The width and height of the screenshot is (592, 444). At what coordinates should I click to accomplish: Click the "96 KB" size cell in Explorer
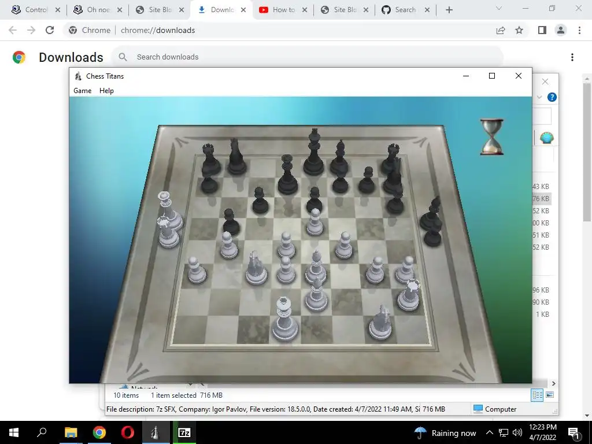pos(541,290)
